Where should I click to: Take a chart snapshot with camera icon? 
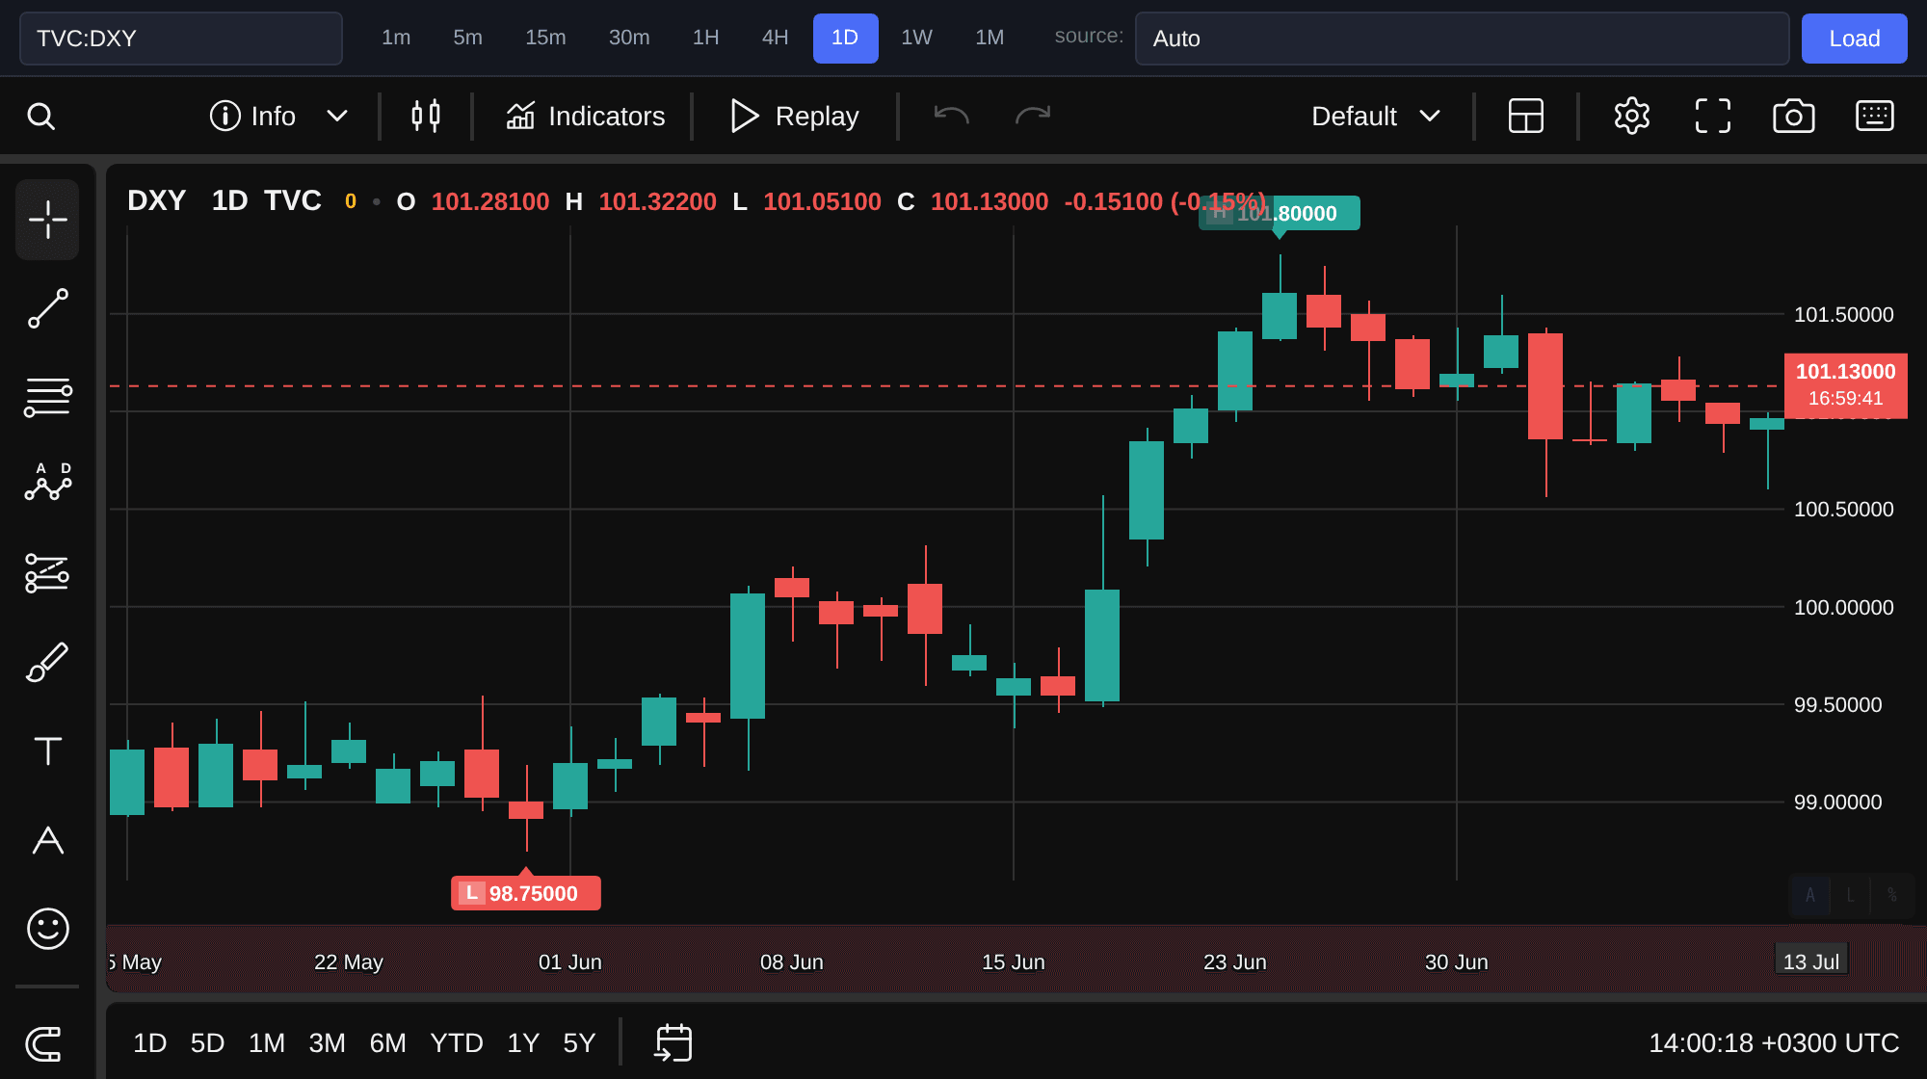click(x=1793, y=116)
